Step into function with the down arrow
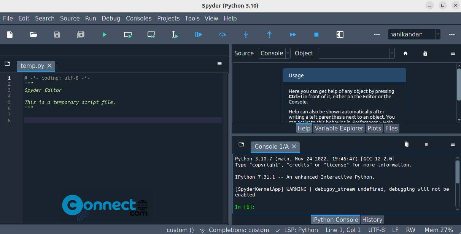Screen dimensions: 461x234 click(x=246, y=35)
